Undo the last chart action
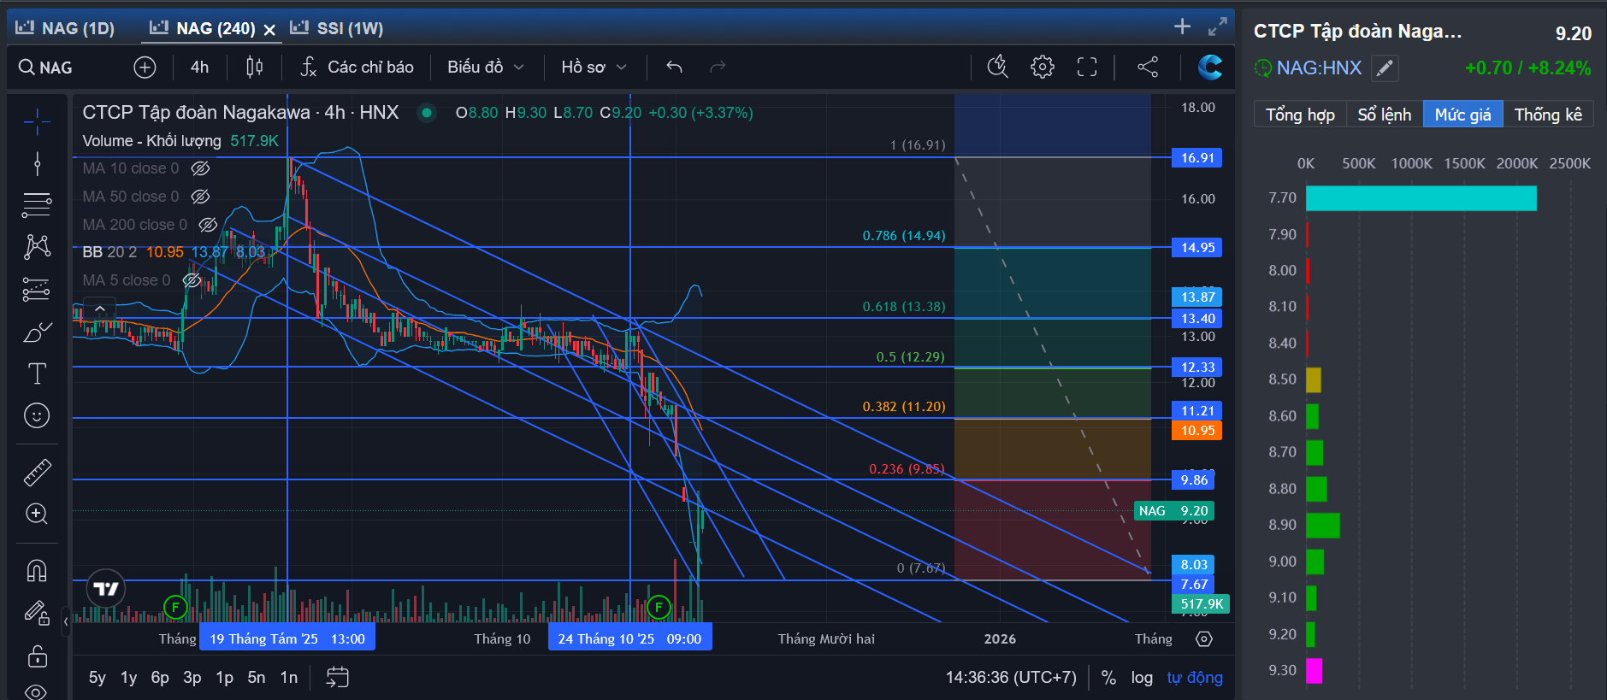The height and width of the screenshot is (700, 1607). (674, 67)
